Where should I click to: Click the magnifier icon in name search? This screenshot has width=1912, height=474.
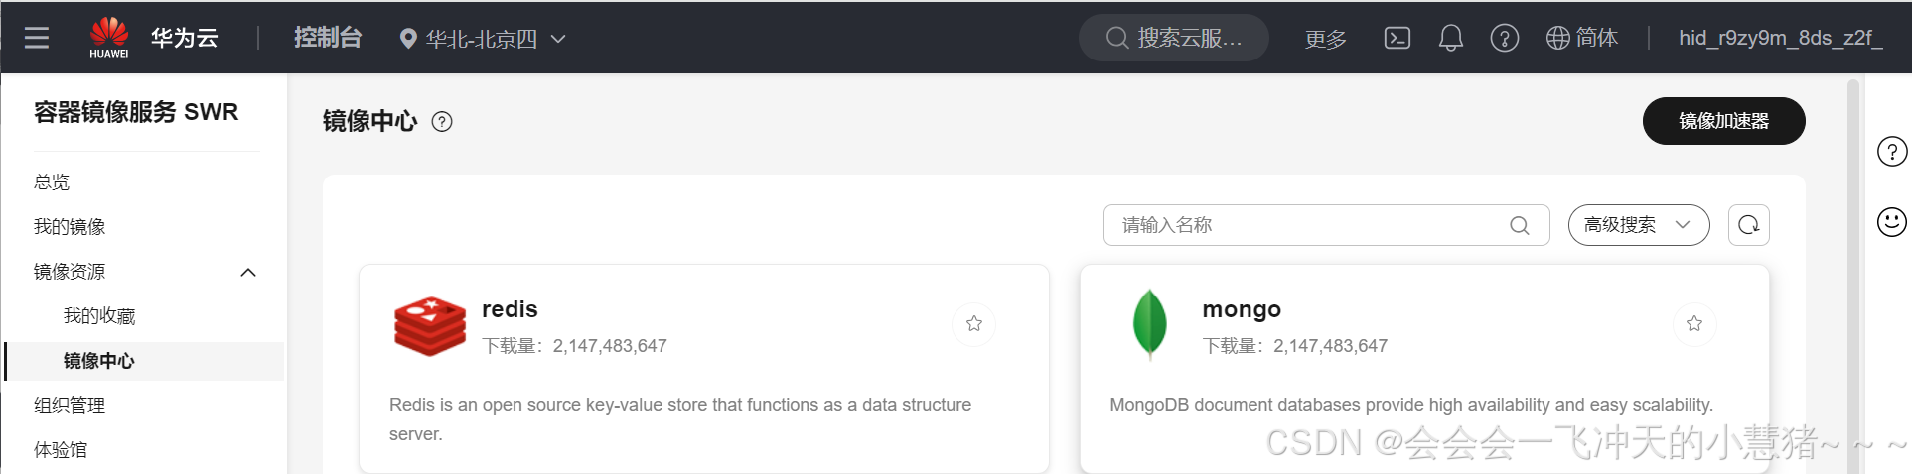coord(1519,225)
